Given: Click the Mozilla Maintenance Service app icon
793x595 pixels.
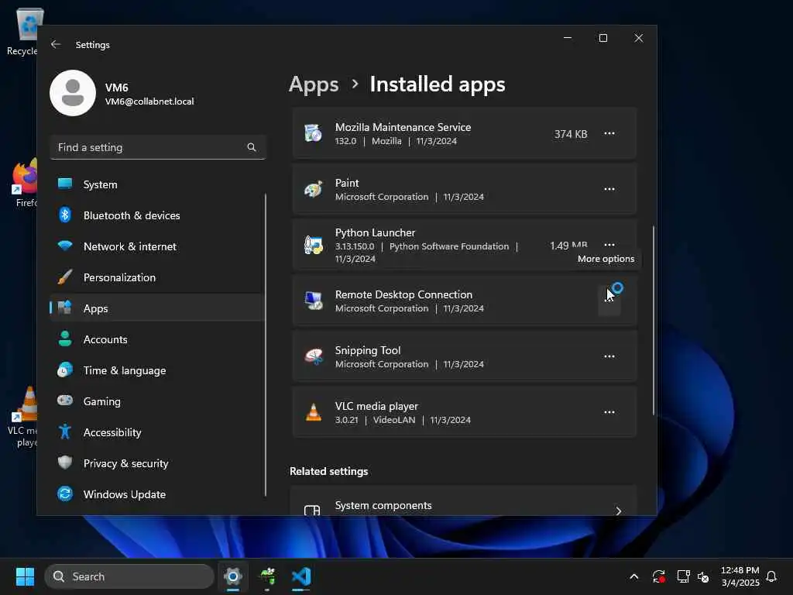Looking at the screenshot, I should (x=314, y=133).
